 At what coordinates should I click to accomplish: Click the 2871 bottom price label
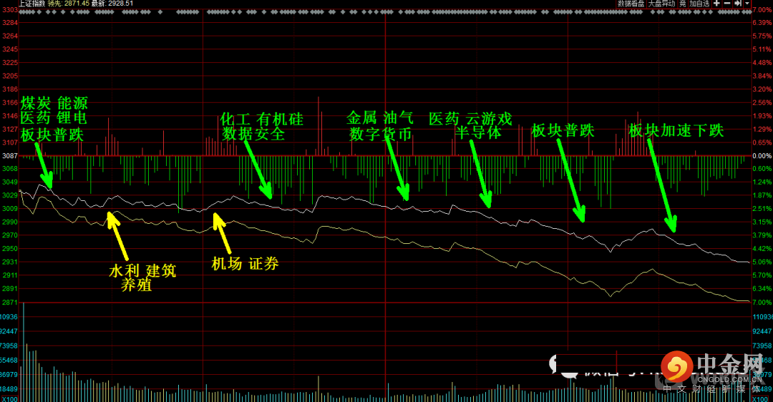pyautogui.click(x=10, y=302)
